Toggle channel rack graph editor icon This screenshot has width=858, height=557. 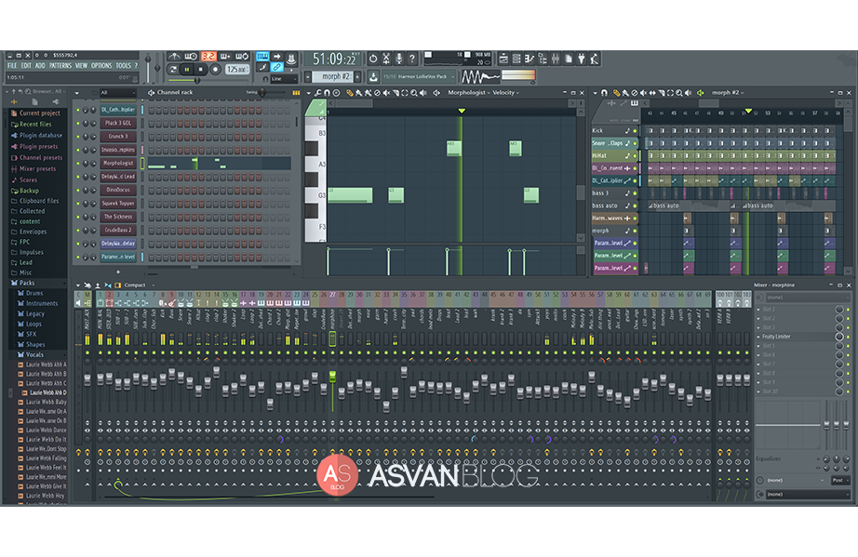tap(296, 93)
